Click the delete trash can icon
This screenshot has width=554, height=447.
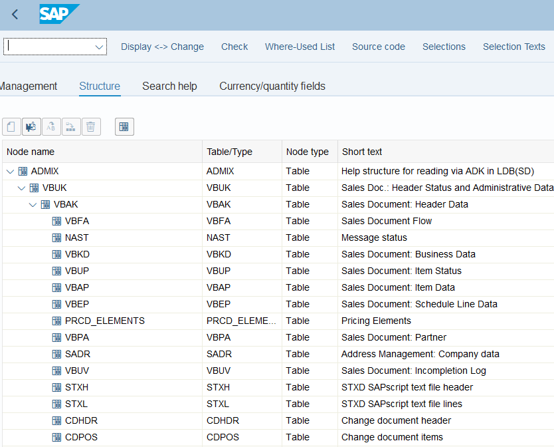(x=91, y=126)
